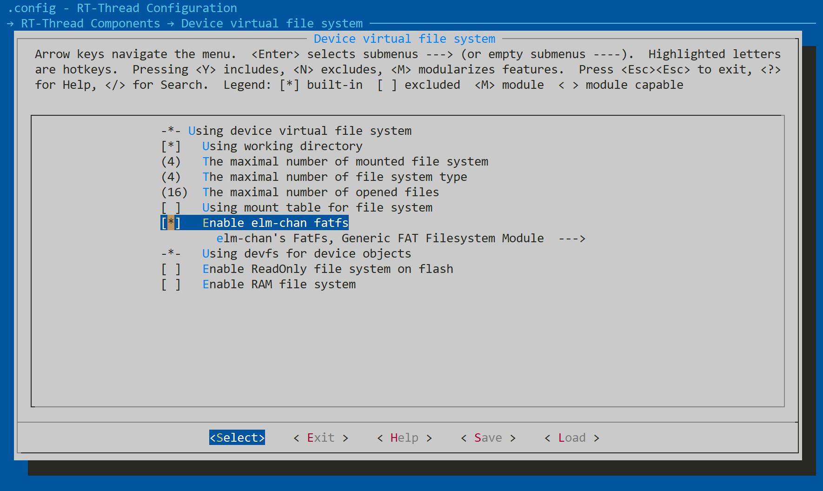This screenshot has width=823, height=491.
Task: Enable Using mount table for file system
Action: point(171,207)
